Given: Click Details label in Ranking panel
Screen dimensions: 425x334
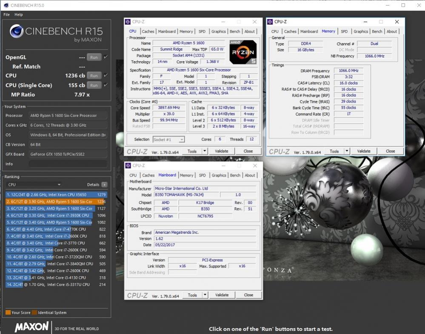Looking at the screenshot, I should 93,185.
